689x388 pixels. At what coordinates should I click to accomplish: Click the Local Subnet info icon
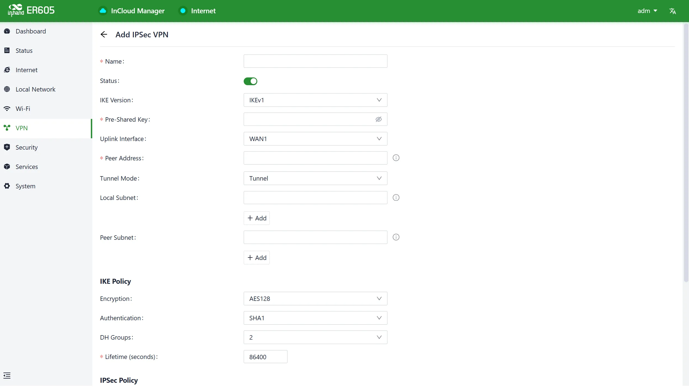click(x=396, y=197)
